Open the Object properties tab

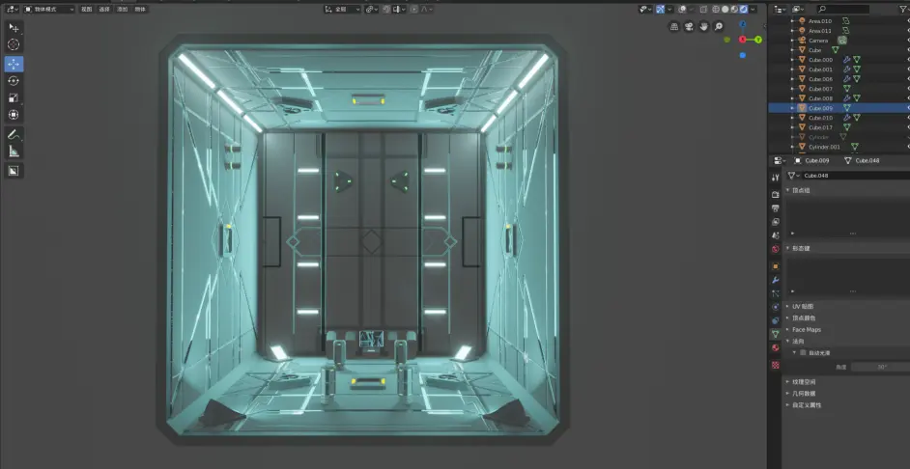coord(776,266)
